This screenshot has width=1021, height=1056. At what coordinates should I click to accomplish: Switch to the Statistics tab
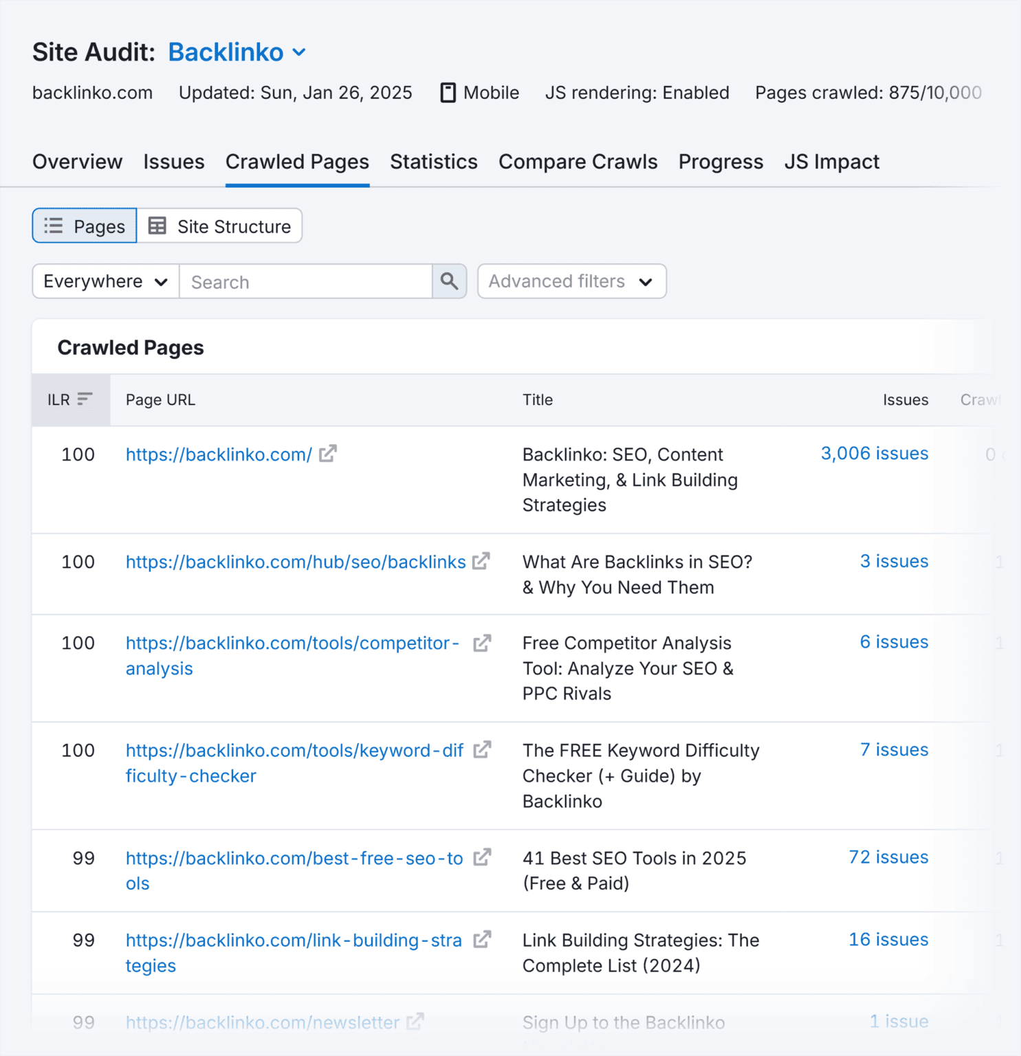[x=433, y=162]
